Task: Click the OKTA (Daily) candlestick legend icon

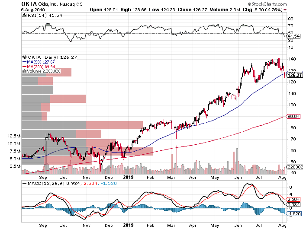Action: pos(25,57)
